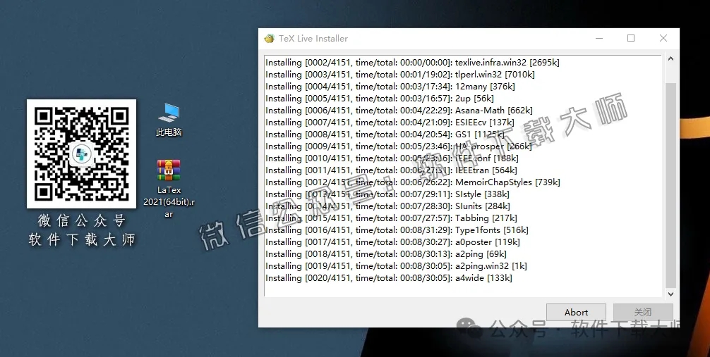The width and height of the screenshot is (710, 357).
Task: Click log line for IEEEtran [564k]
Action: coord(391,170)
